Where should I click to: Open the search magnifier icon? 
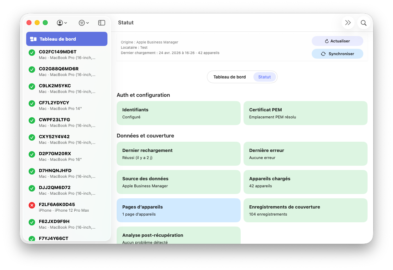pyautogui.click(x=363, y=23)
